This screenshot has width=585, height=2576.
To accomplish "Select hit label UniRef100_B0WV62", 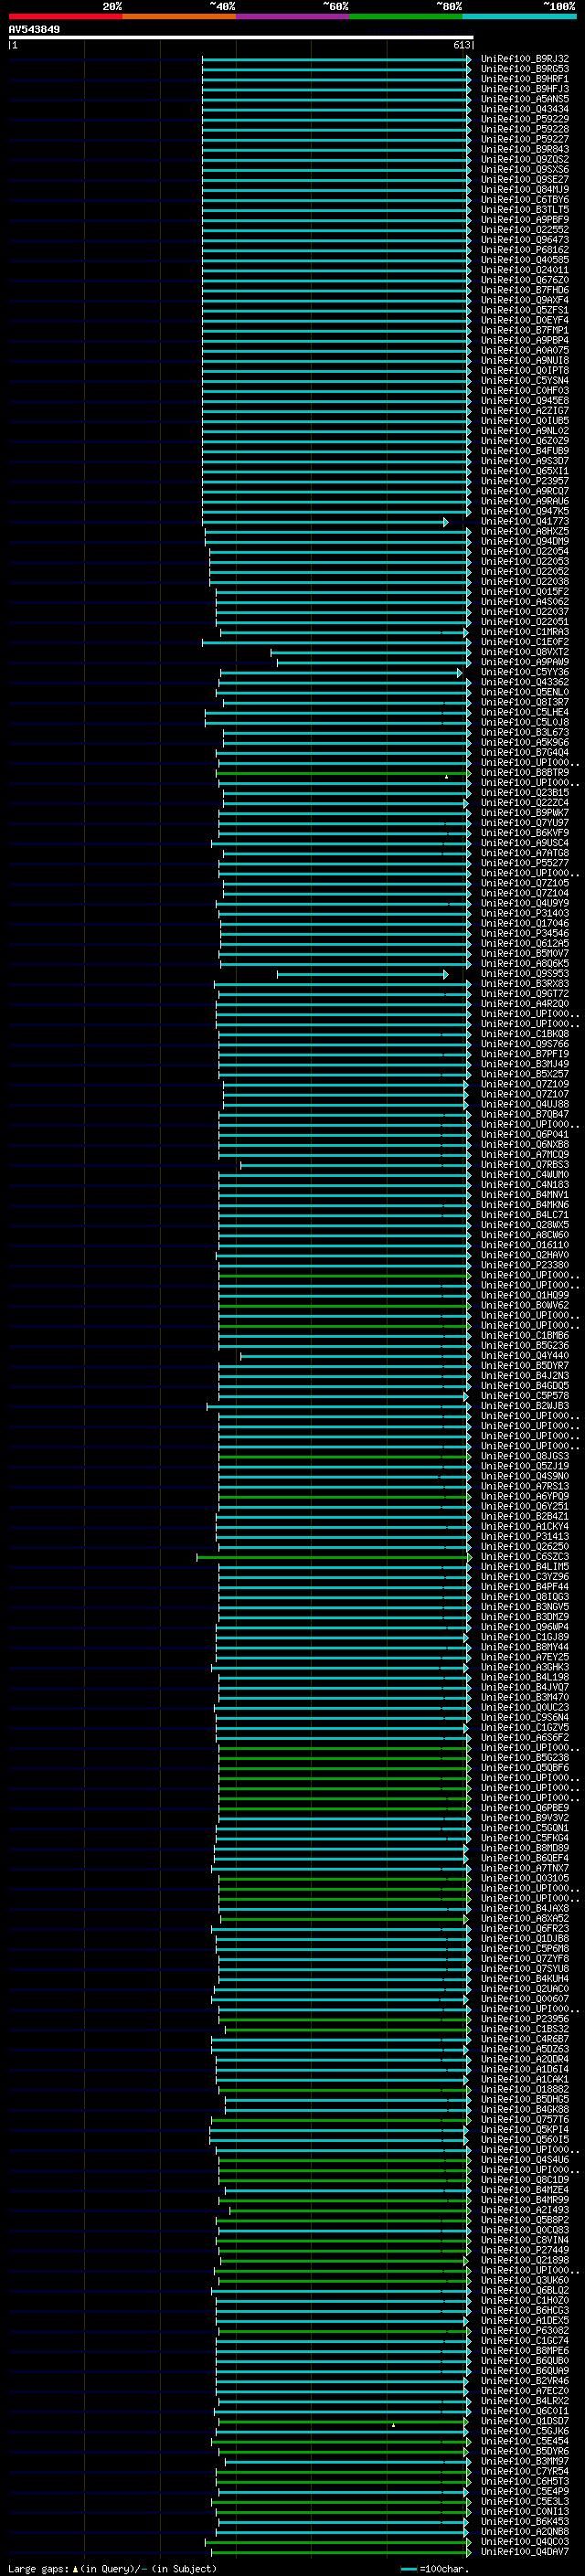I will click(x=524, y=1305).
